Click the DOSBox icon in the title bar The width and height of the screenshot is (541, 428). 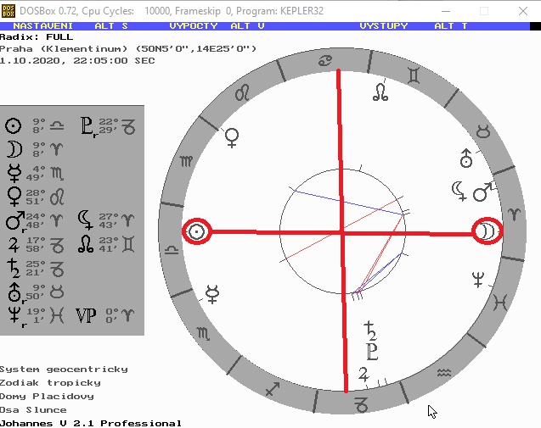click(x=8, y=11)
